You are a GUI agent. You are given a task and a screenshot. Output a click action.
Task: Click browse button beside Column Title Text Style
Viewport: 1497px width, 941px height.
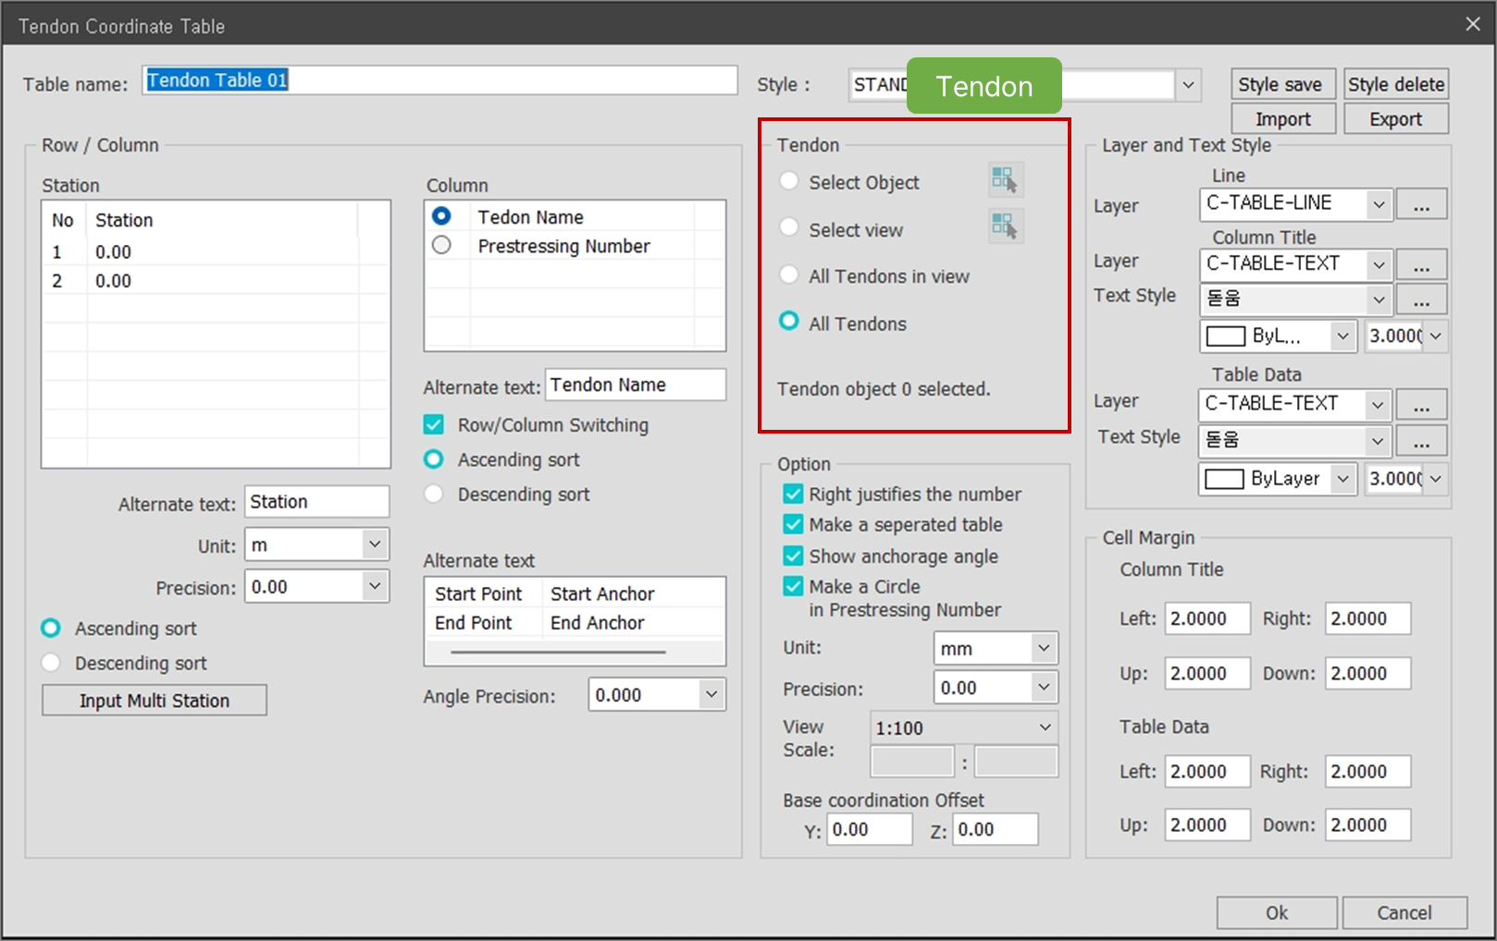(1422, 299)
